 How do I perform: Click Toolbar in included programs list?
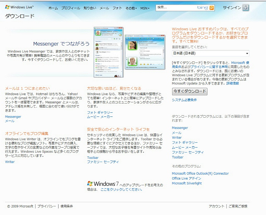point(177,157)
